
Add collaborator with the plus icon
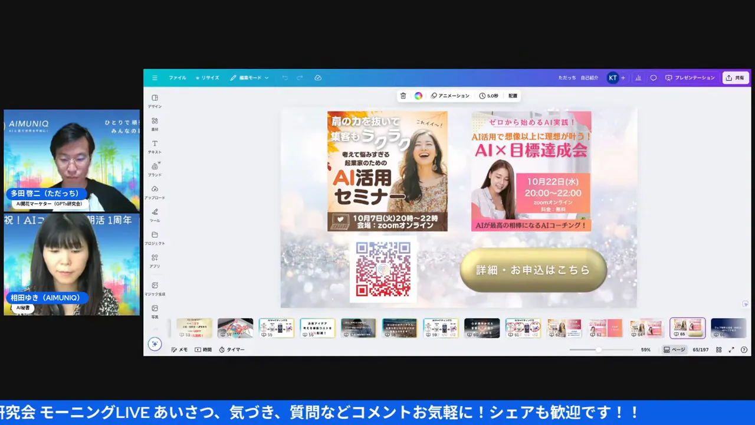point(623,78)
